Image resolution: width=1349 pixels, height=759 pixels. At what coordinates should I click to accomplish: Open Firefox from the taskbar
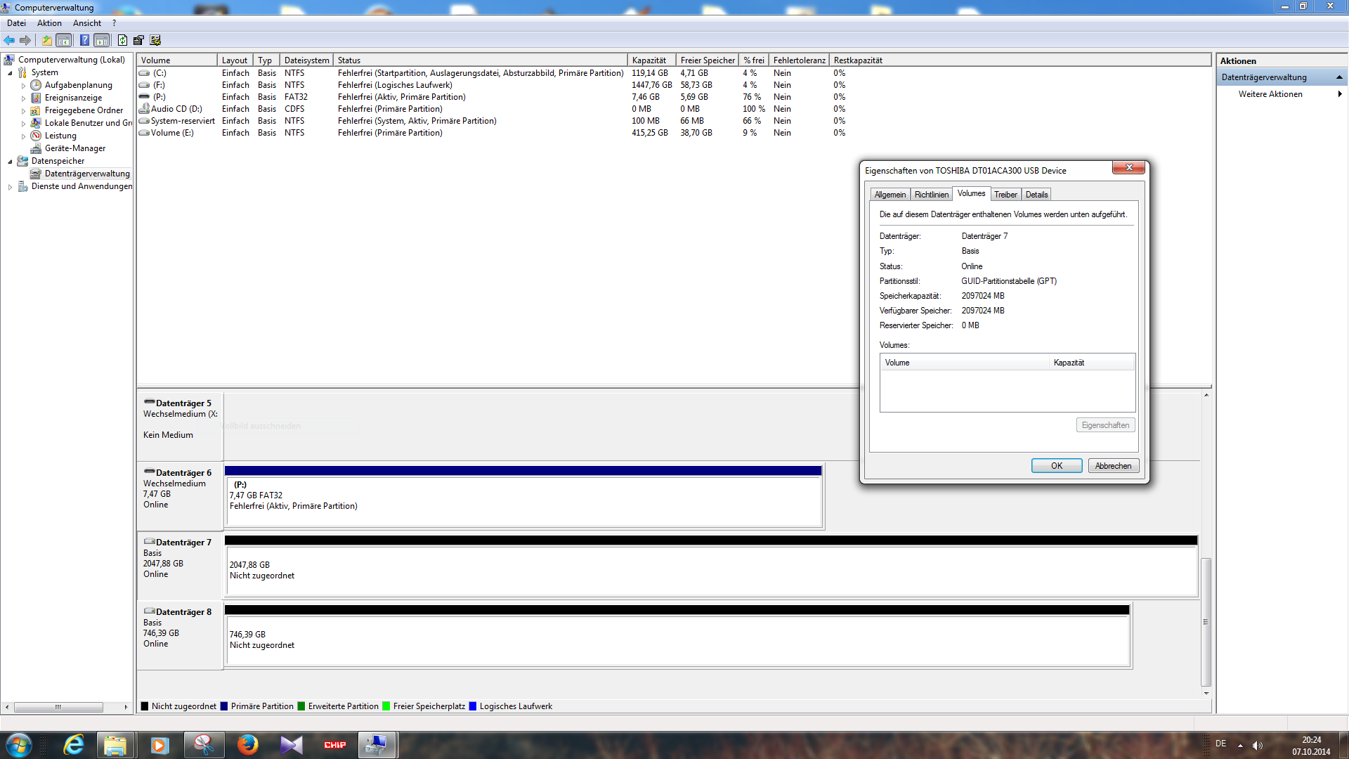pyautogui.click(x=247, y=744)
